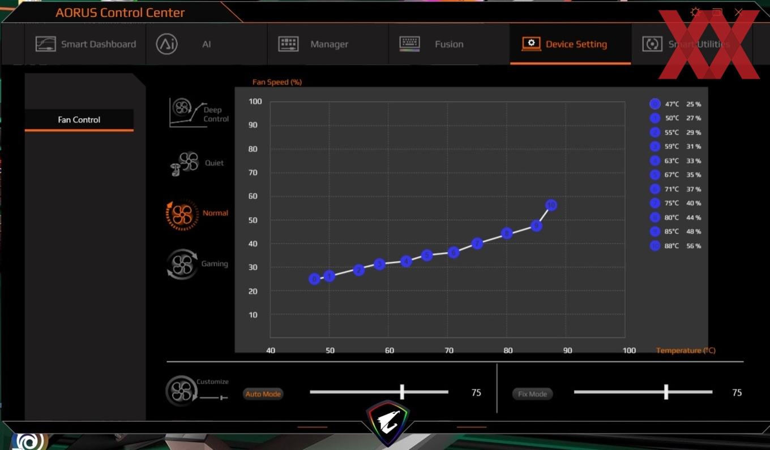Click the Fusion RGB keyboard icon
770x450 pixels.
409,44
